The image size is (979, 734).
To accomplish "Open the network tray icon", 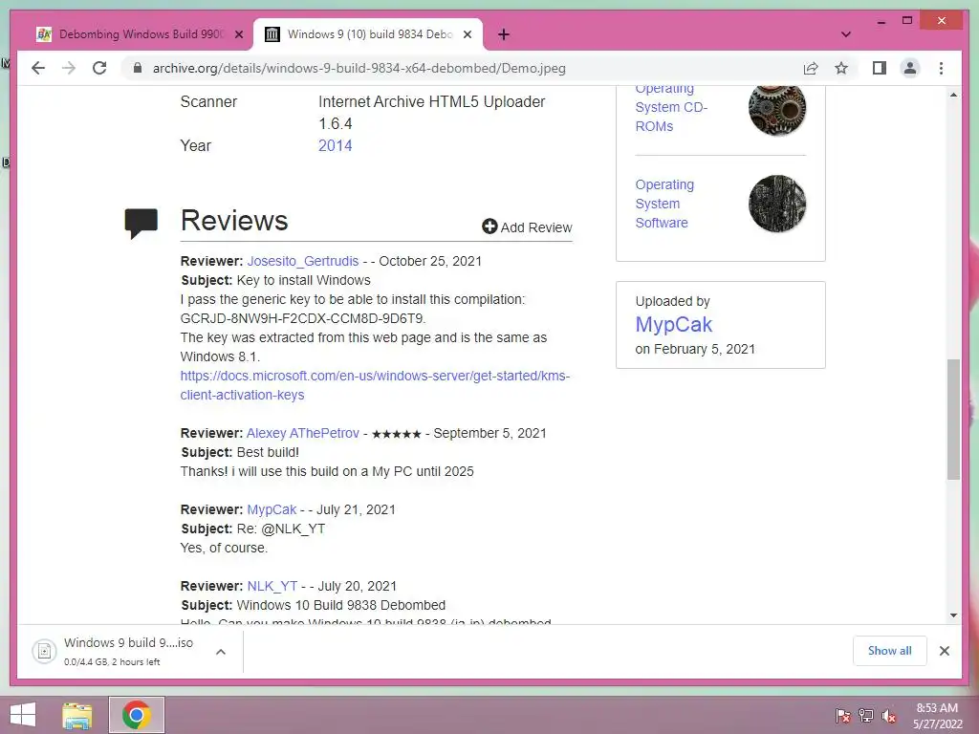I will coord(866,716).
